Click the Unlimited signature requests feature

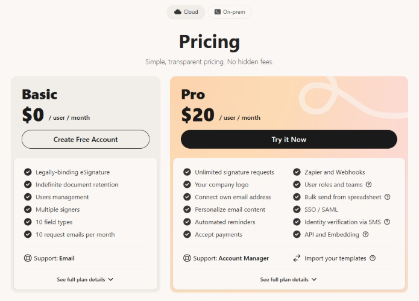[234, 172]
